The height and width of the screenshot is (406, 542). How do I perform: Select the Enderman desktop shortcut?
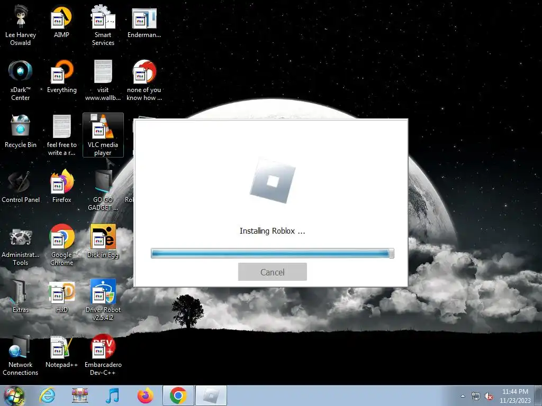pyautogui.click(x=144, y=22)
